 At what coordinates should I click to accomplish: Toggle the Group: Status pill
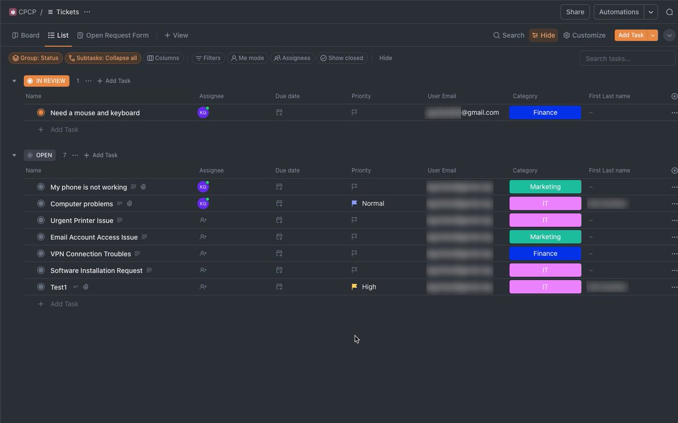(x=35, y=58)
